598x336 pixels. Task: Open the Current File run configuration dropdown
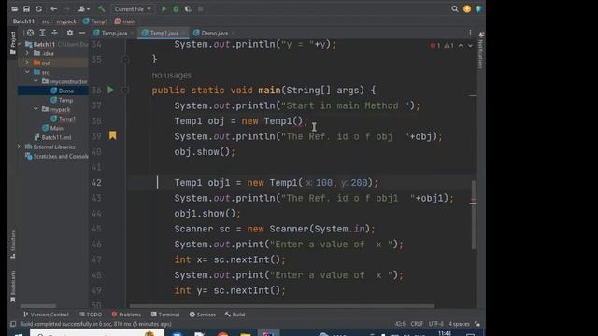tap(133, 8)
